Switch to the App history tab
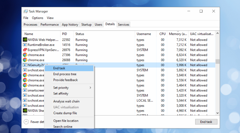 pos(70,24)
